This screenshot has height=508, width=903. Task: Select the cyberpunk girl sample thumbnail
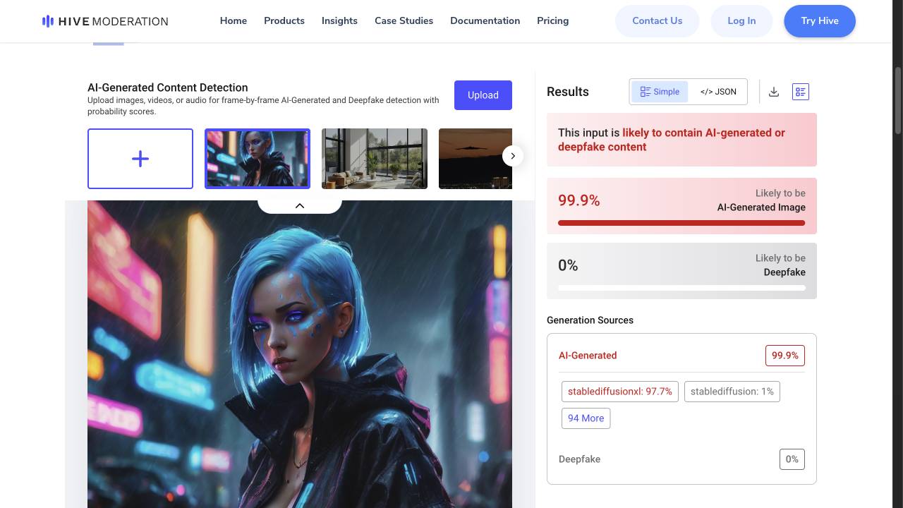click(257, 159)
